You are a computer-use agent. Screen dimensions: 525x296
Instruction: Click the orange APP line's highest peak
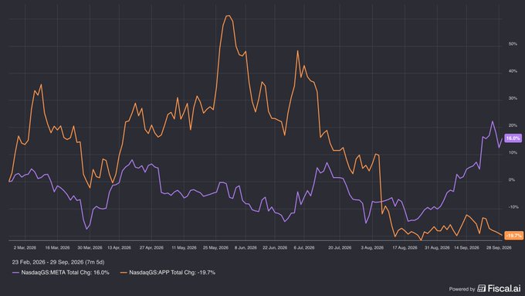pos(229,15)
